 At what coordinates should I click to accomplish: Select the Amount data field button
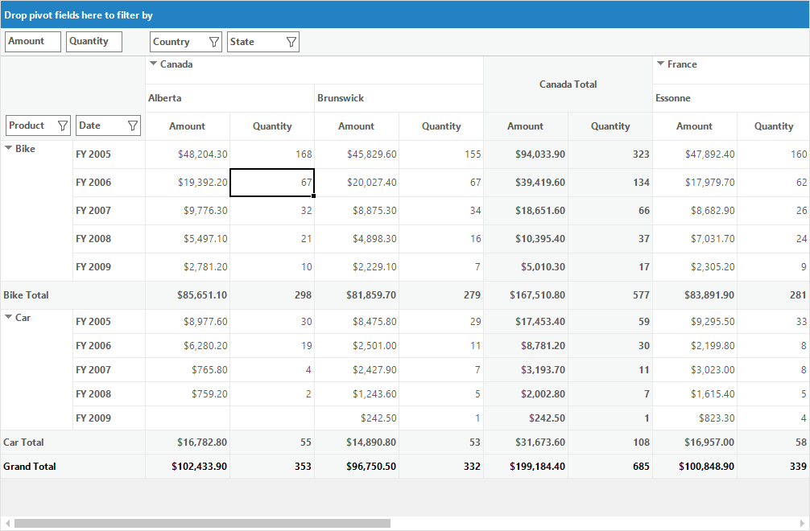pos(33,42)
